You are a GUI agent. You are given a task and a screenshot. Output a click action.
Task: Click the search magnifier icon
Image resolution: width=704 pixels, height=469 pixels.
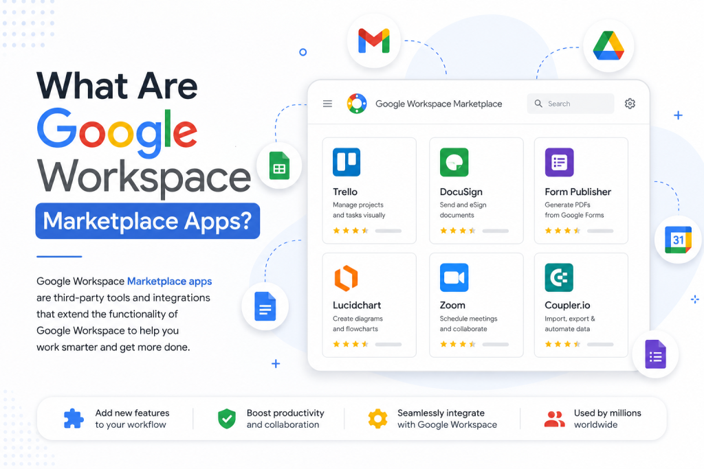pyautogui.click(x=538, y=104)
